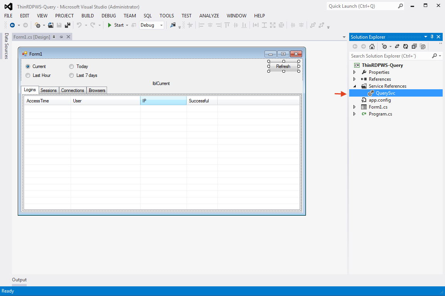Switch to the Sessions tab
Viewport: 445px width, 296px height.
[x=49, y=90]
